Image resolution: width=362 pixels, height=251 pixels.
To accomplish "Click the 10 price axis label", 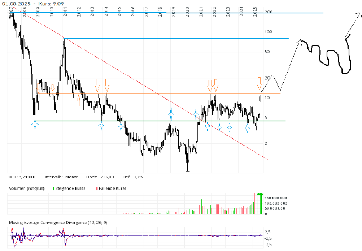I will click(x=267, y=98).
